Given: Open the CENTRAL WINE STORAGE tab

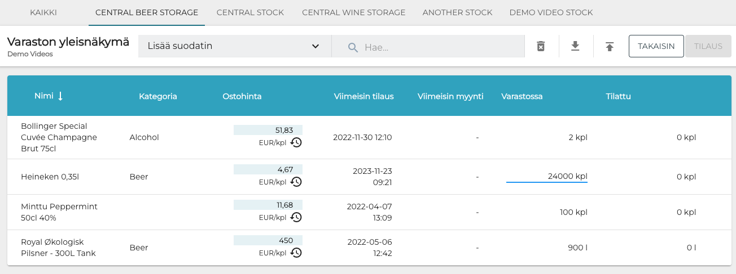Looking at the screenshot, I should 353,12.
